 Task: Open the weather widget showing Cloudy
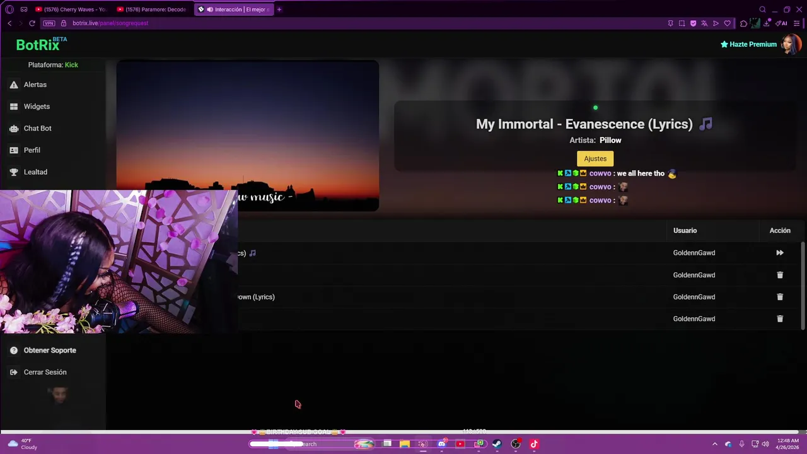pyautogui.click(x=22, y=444)
